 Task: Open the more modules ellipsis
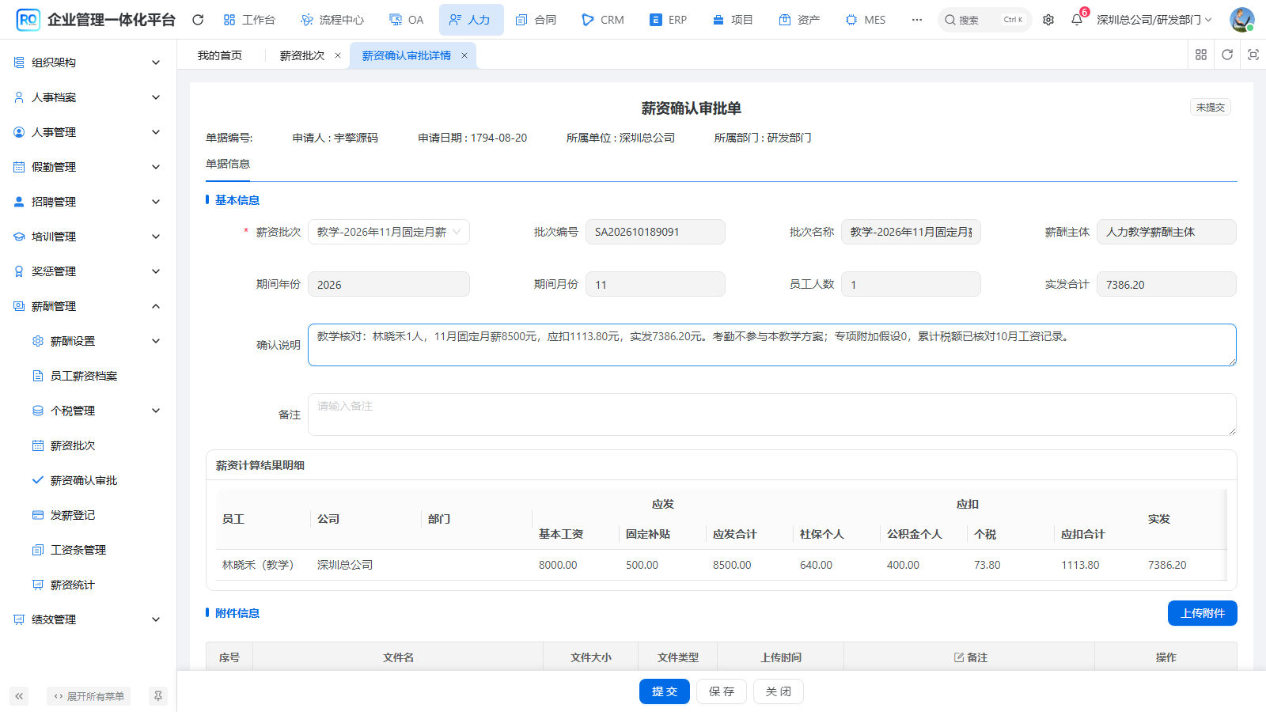[x=916, y=20]
